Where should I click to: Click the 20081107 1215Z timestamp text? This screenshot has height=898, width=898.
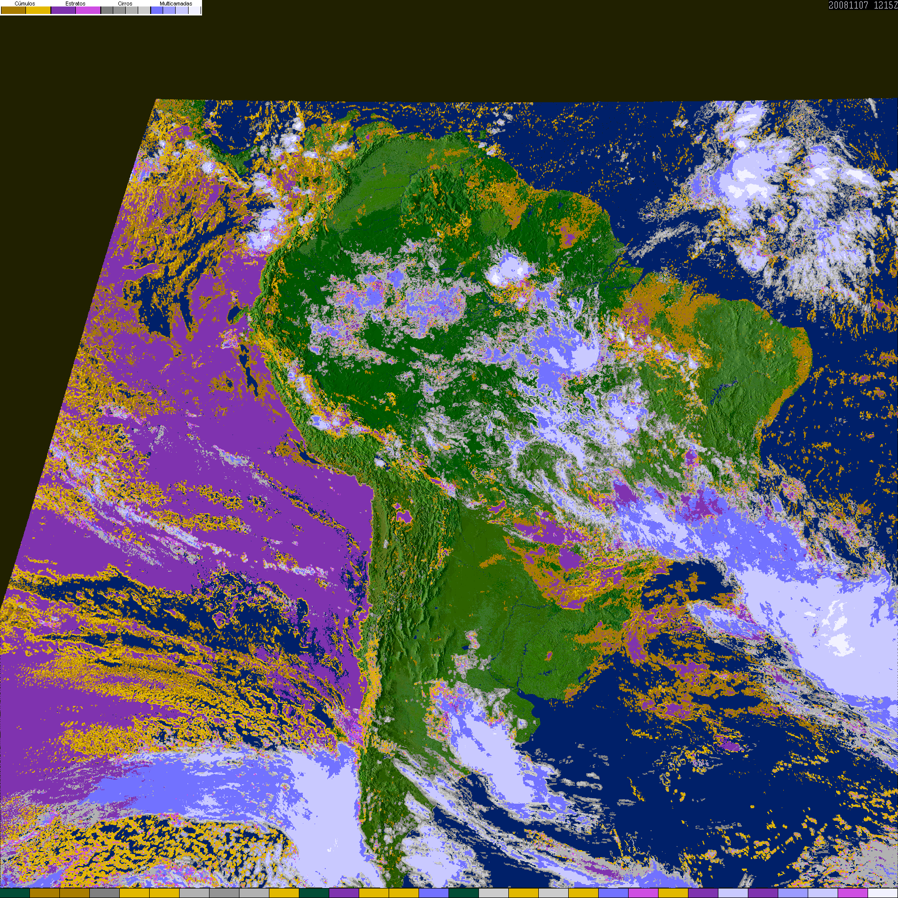pyautogui.click(x=863, y=5)
